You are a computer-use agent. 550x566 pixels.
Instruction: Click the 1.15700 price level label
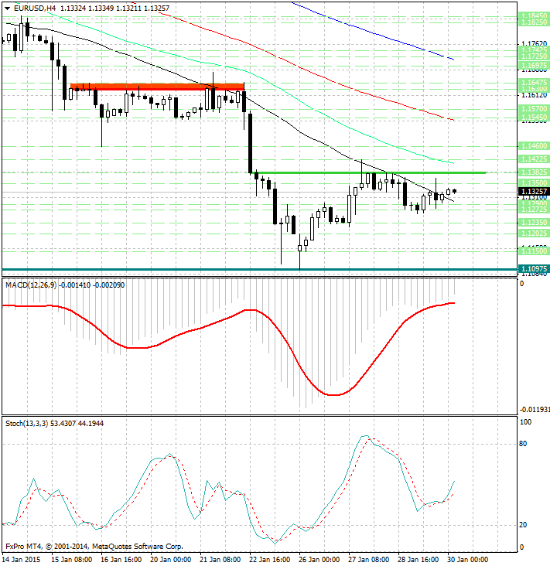534,109
